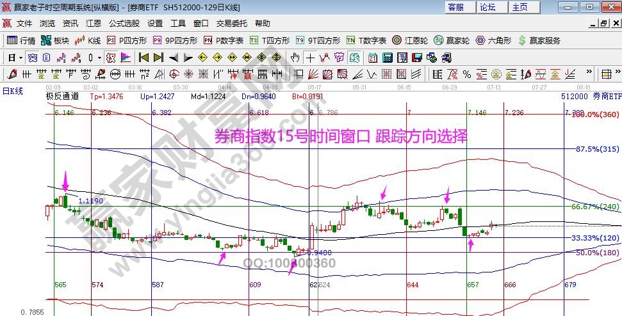Viewport: 622px width, 316px height.
Task: Open the P数字表 table
Action: coord(224,40)
